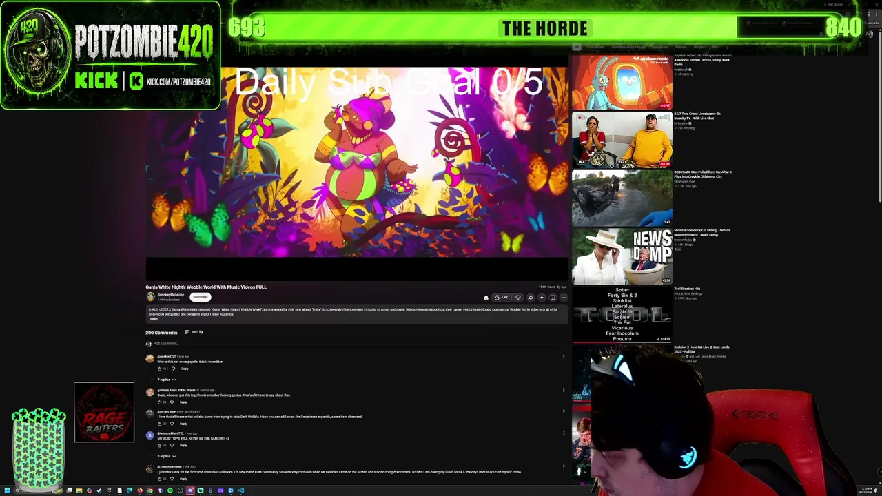Open the 24/7 True Crime Livestream thumbnail
The height and width of the screenshot is (496, 882).
click(x=622, y=140)
